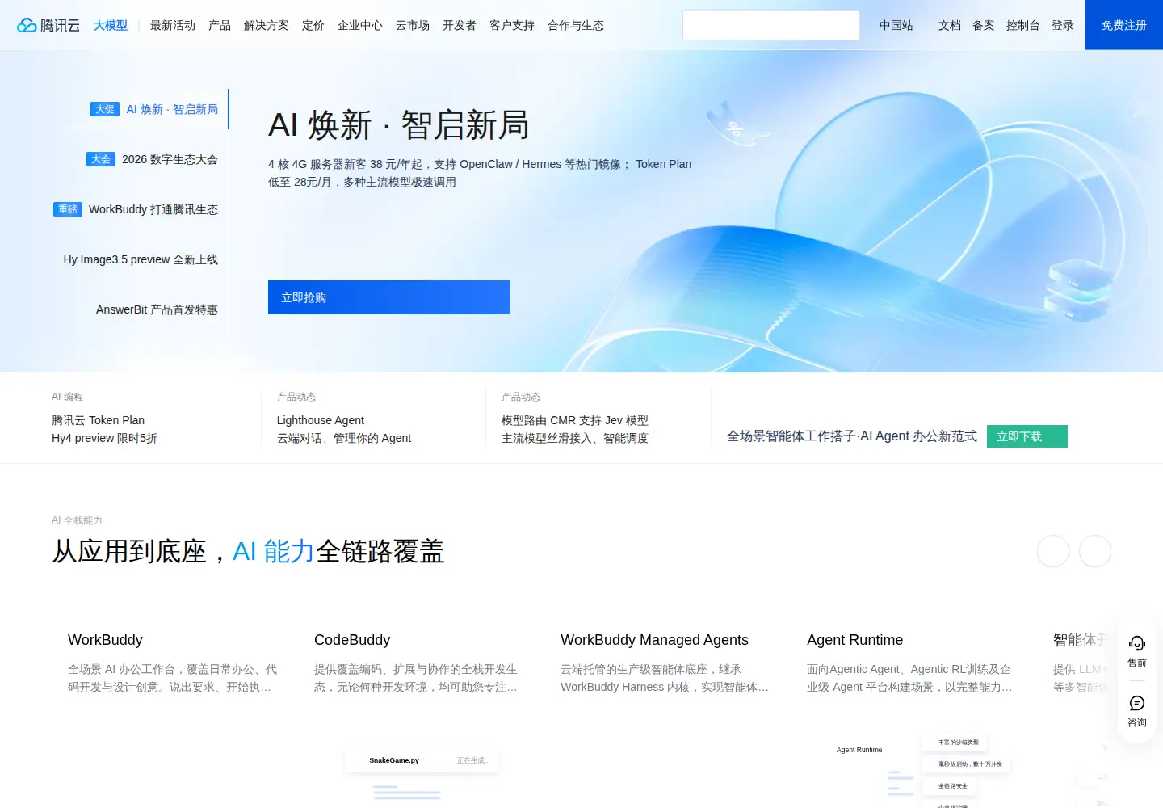1163x808 pixels.
Task: Click the green 立即下载 button
Action: tap(1027, 436)
